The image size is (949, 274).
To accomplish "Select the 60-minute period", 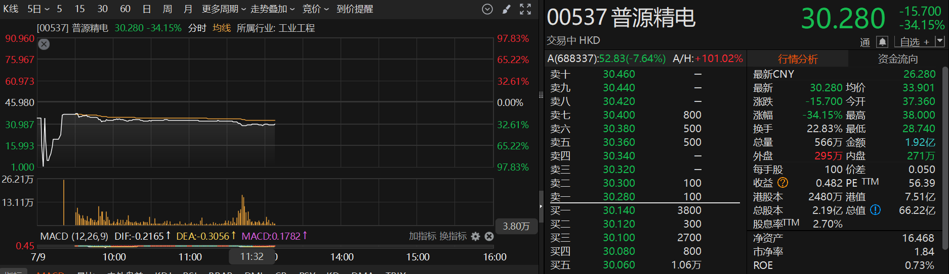I will coord(126,9).
